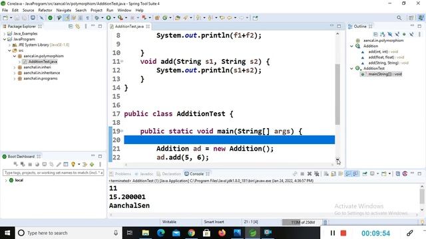
Task: Open the Refactor menu
Action: 45,11
